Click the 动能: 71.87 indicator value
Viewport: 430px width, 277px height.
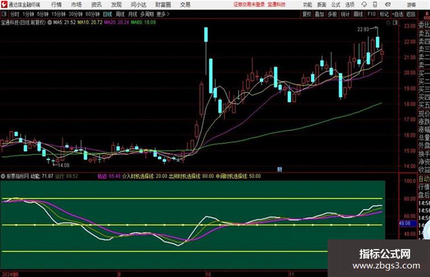(x=42, y=176)
